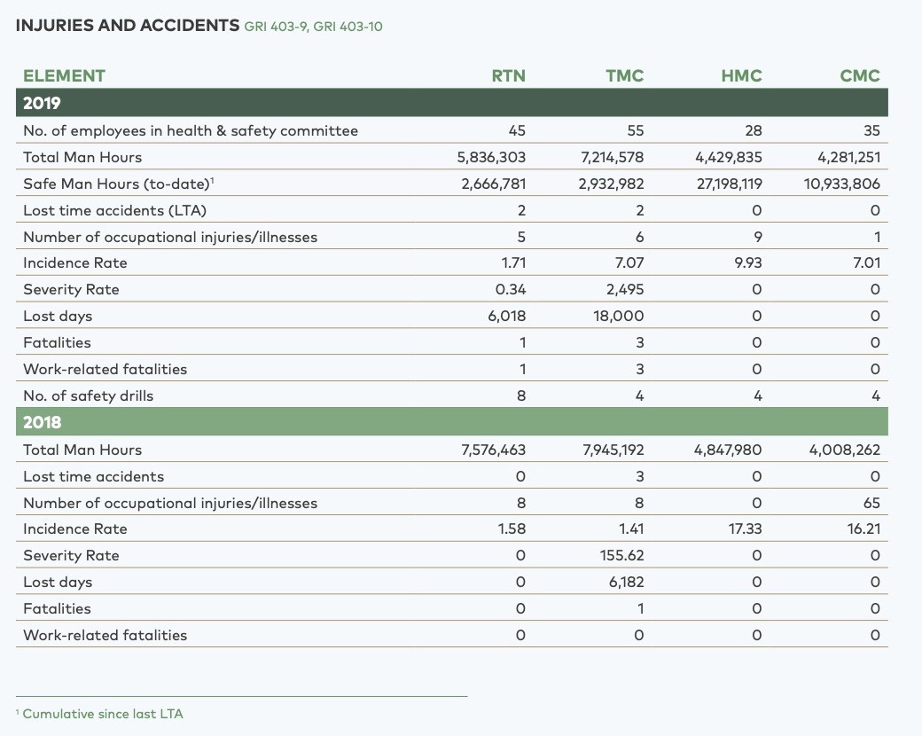This screenshot has width=922, height=736.
Task: Click the 'INJURIES AND ACCIDENTS' heading
Action: pyautogui.click(x=128, y=26)
